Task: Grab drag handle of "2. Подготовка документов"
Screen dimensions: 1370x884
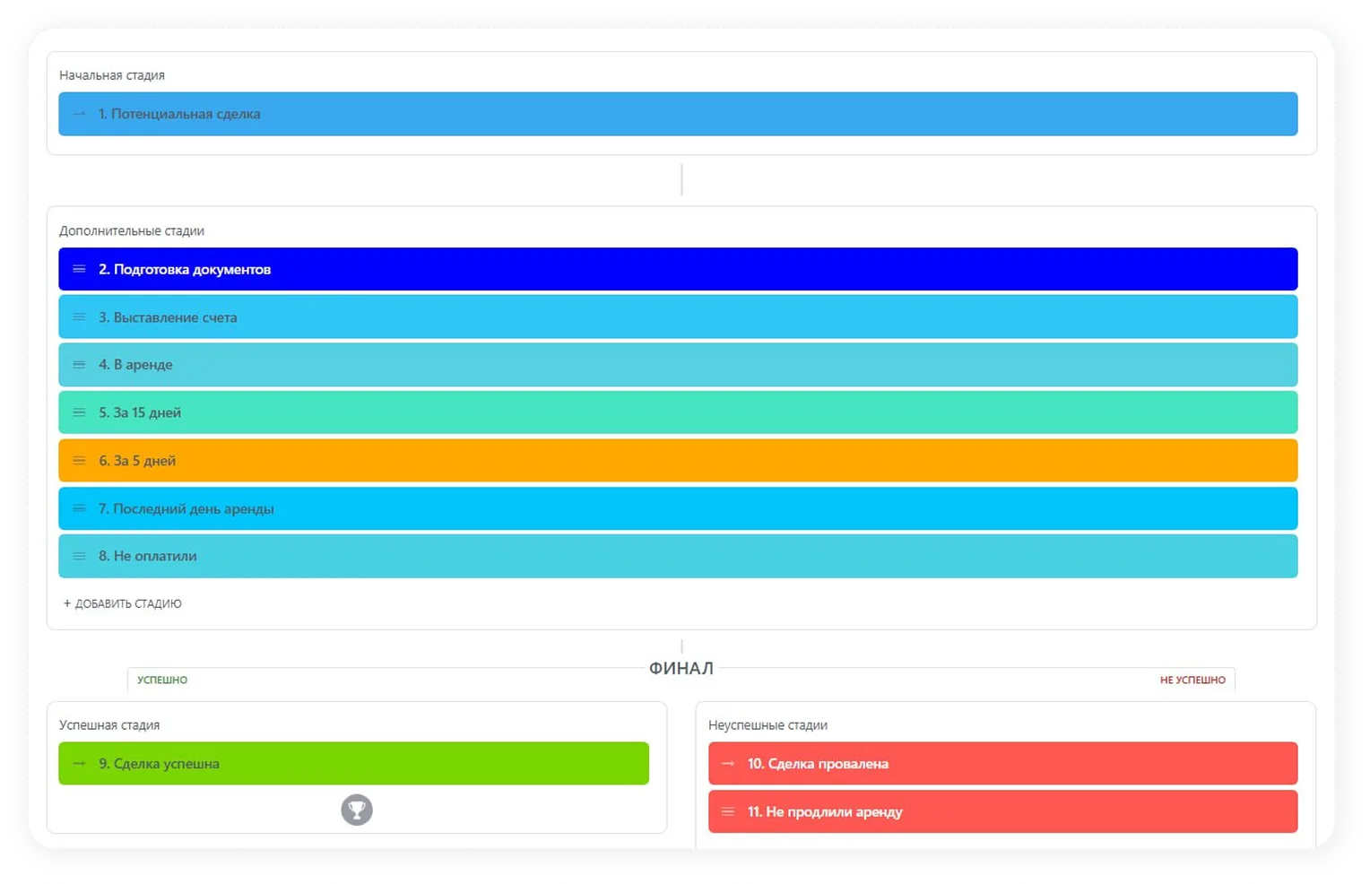Action: 79,269
